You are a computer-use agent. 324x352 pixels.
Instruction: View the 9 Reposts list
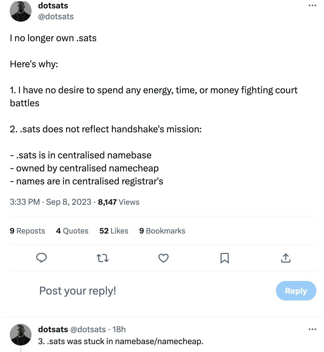[x=27, y=231]
